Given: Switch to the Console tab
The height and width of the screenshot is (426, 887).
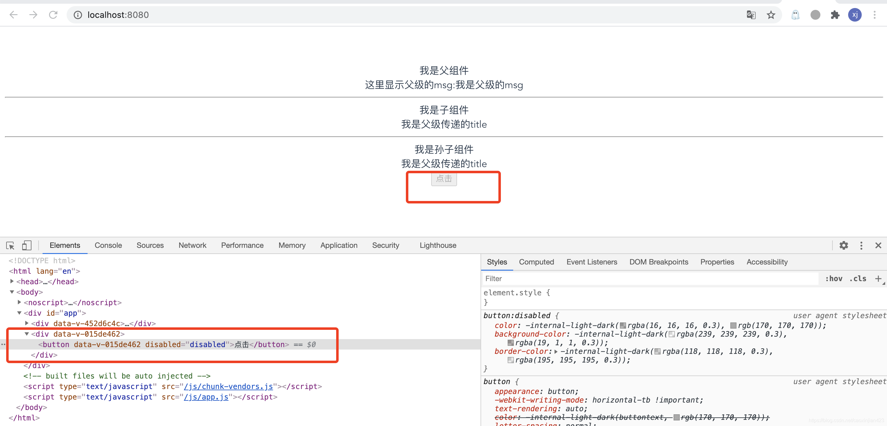Looking at the screenshot, I should (108, 245).
